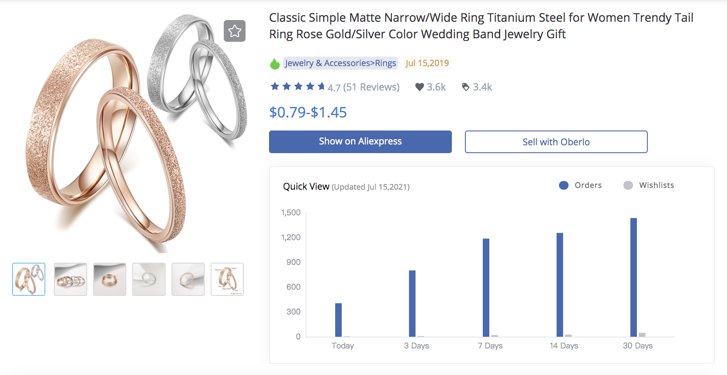The height and width of the screenshot is (375, 727).
Task: Click the price range $0.79-$1.45
Action: 308,112
